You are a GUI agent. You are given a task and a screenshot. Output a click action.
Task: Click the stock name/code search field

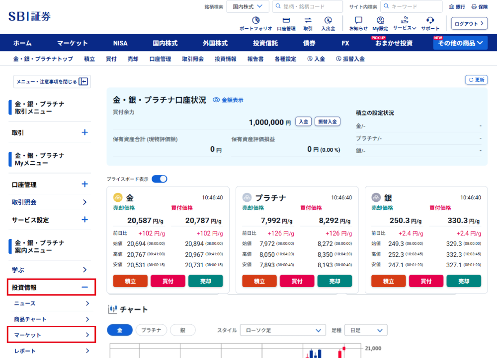tap(308, 6)
